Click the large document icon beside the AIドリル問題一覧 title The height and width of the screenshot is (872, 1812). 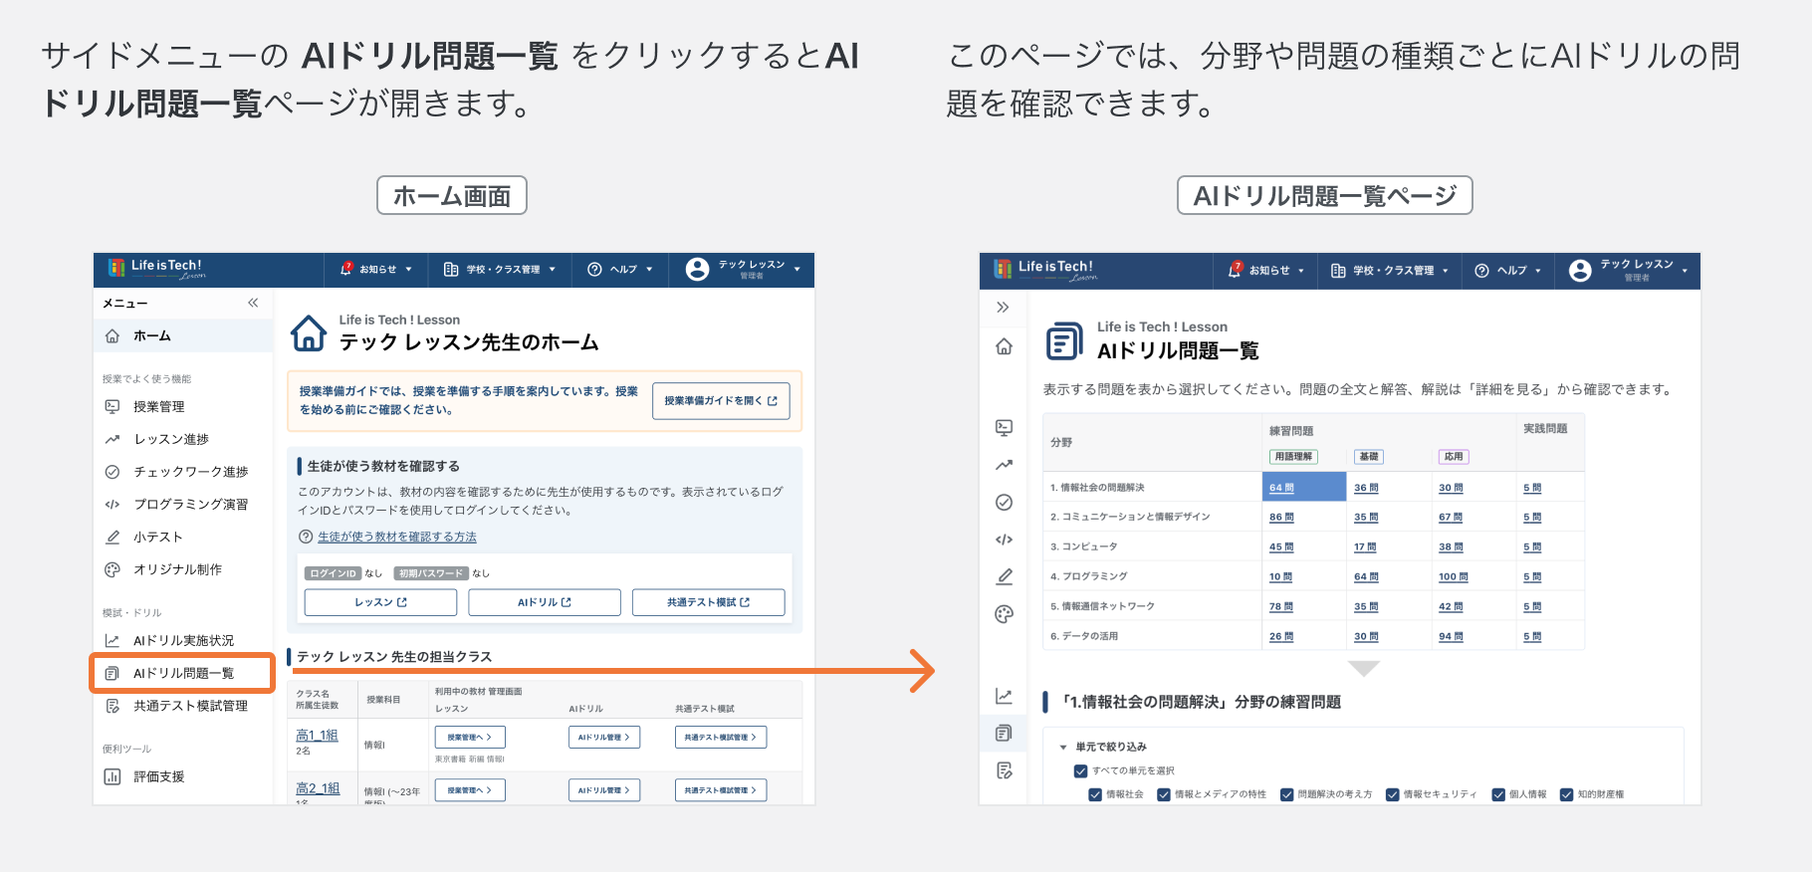1064,341
